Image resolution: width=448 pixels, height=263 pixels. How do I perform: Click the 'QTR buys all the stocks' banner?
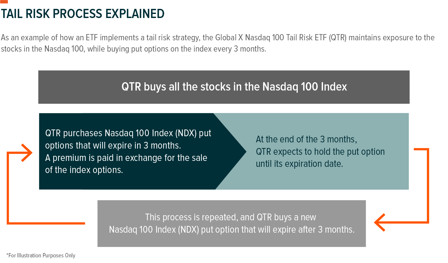[224, 87]
